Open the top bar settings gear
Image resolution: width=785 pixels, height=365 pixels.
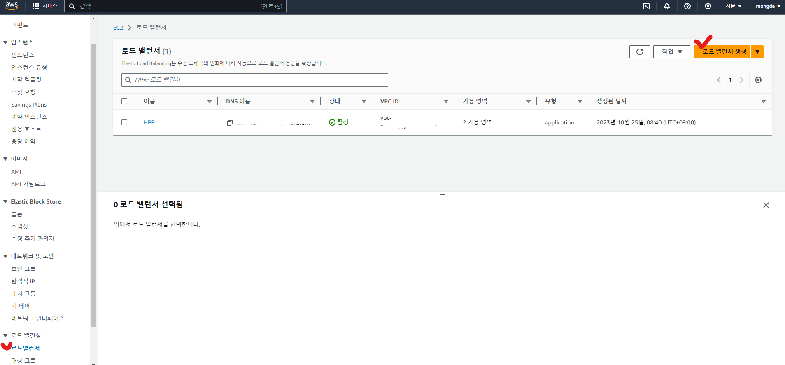tap(708, 6)
